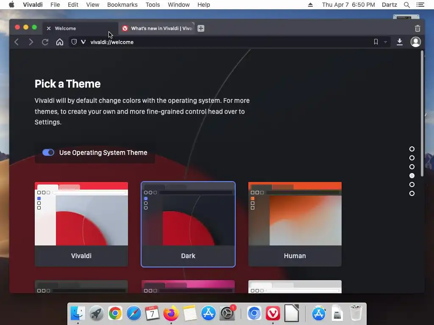Open the Tools menu
Image resolution: width=434 pixels, height=325 pixels.
pyautogui.click(x=153, y=5)
